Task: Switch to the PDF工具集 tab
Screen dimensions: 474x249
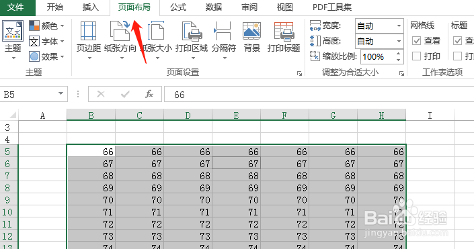Action: (x=332, y=7)
